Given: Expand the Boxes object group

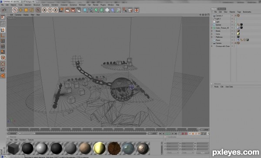Looking at the screenshot, I should 212,31.
